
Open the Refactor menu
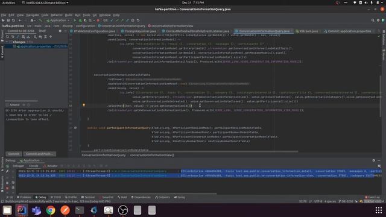[57, 15]
